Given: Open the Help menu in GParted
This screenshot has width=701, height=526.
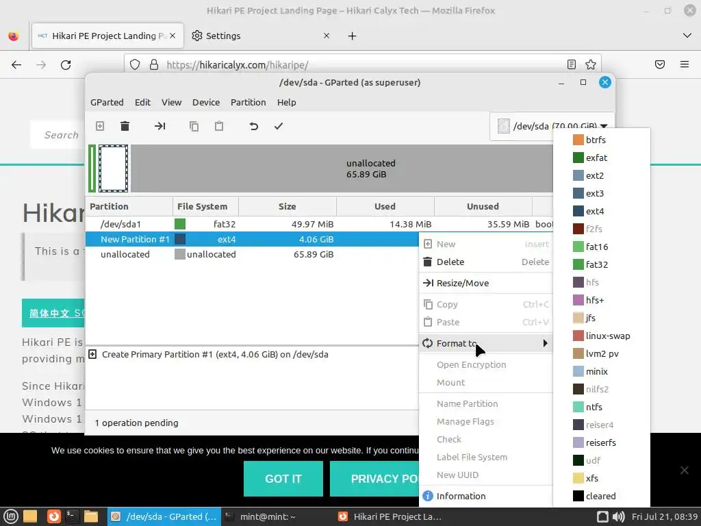Looking at the screenshot, I should click(x=287, y=103).
